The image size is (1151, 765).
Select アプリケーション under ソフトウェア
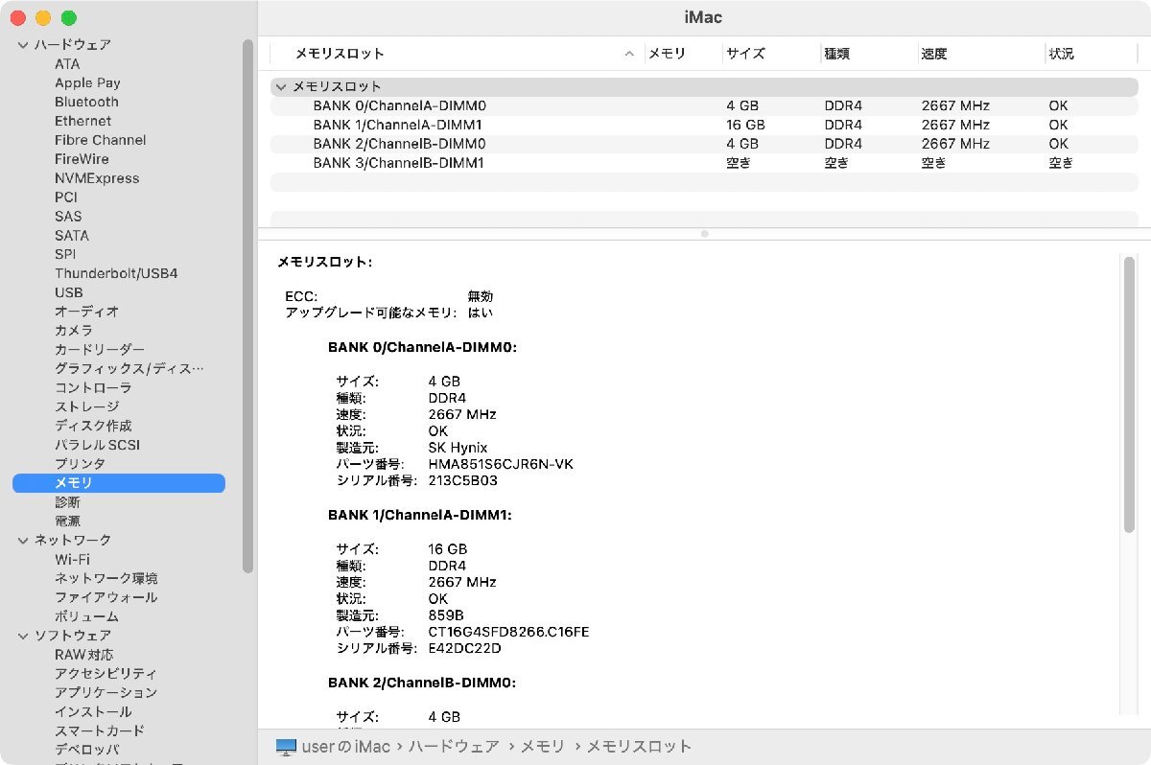click(97, 692)
